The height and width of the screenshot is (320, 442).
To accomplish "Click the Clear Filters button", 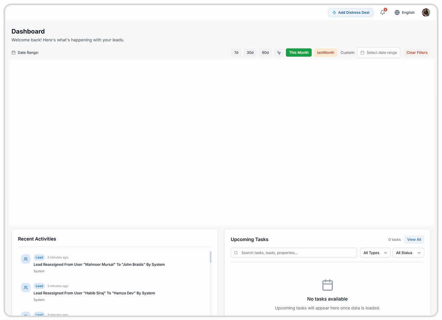I will [417, 53].
